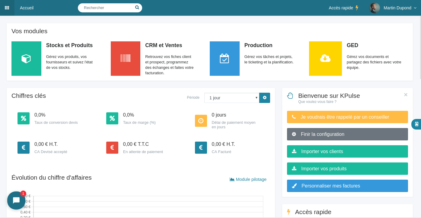Expand the Martin Dupond user menu
Image resolution: width=421 pixels, height=218 pixels.
click(x=400, y=8)
